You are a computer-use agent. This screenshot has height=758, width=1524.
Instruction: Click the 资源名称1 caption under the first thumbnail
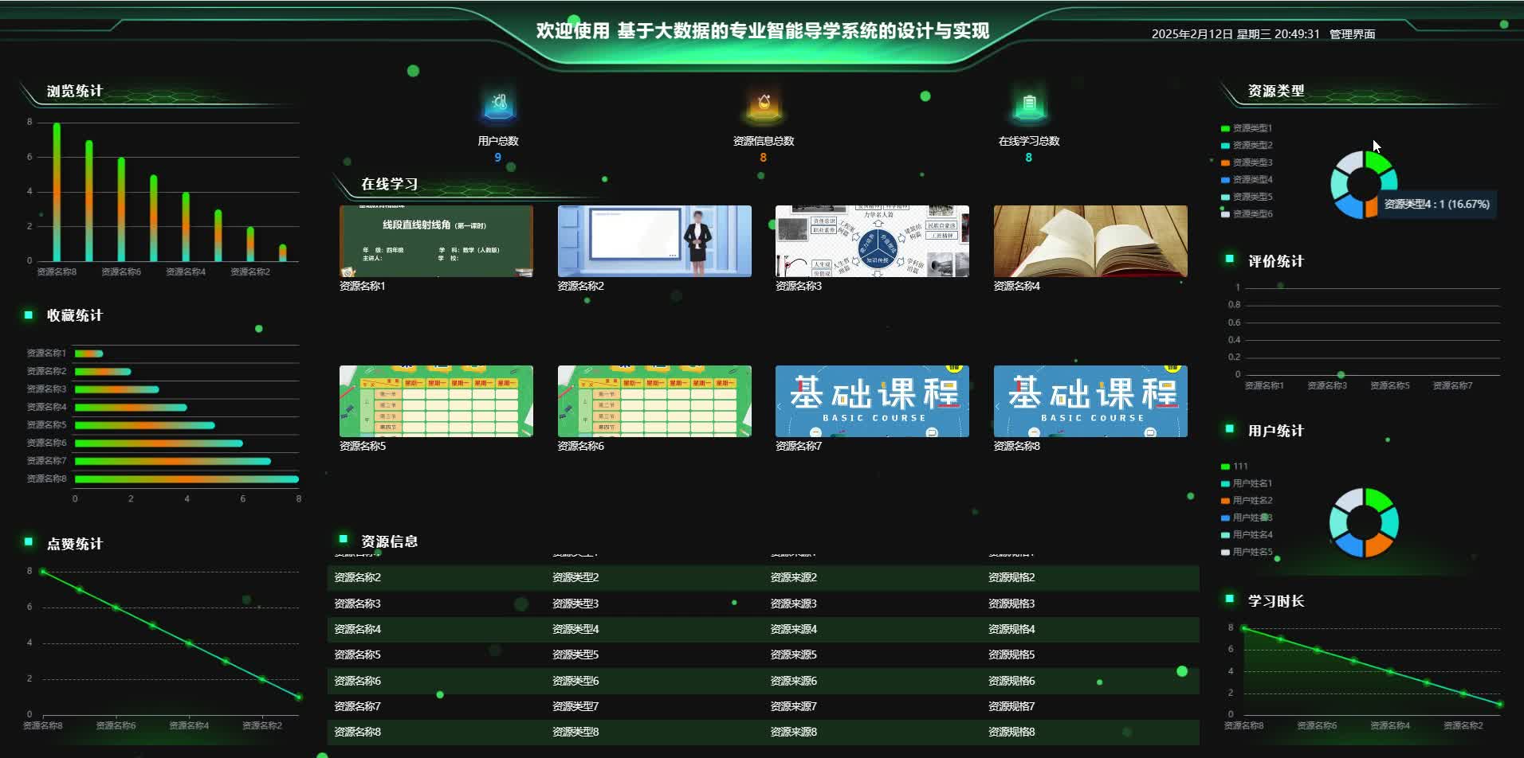tap(363, 286)
